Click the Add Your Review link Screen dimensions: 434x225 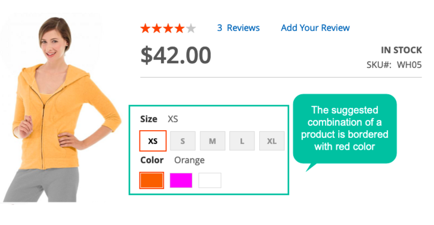(315, 27)
